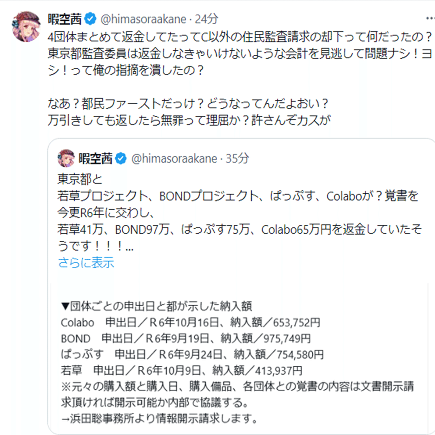
Task: Open 暇空茜 profile from main tweet name
Action: tap(65, 19)
